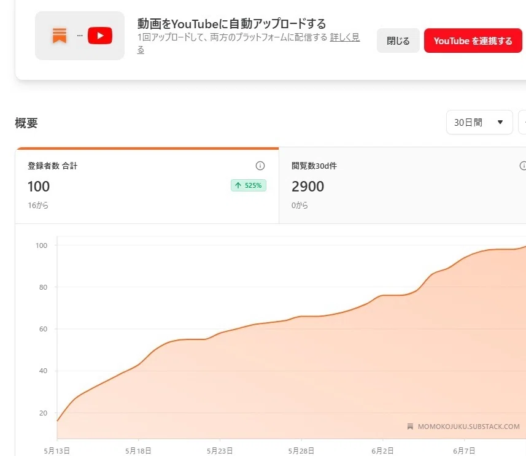Image resolution: width=526 pixels, height=456 pixels.
Task: Click the 5月28日 axis label
Action: [301, 450]
